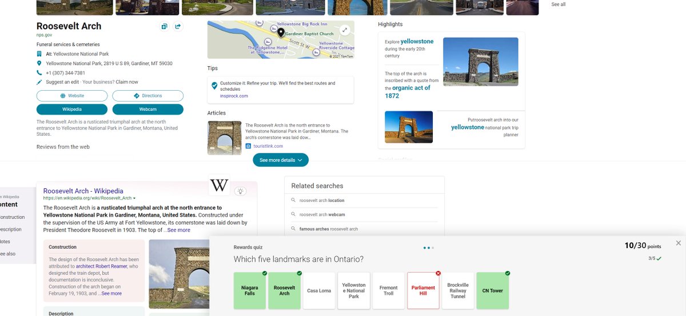Image resolution: width=686 pixels, height=316 pixels.
Task: Click the Roosevelt Arch answer tile
Action: (x=284, y=291)
